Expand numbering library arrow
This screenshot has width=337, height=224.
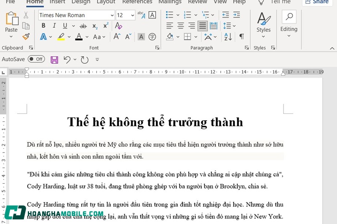(x=196, y=15)
